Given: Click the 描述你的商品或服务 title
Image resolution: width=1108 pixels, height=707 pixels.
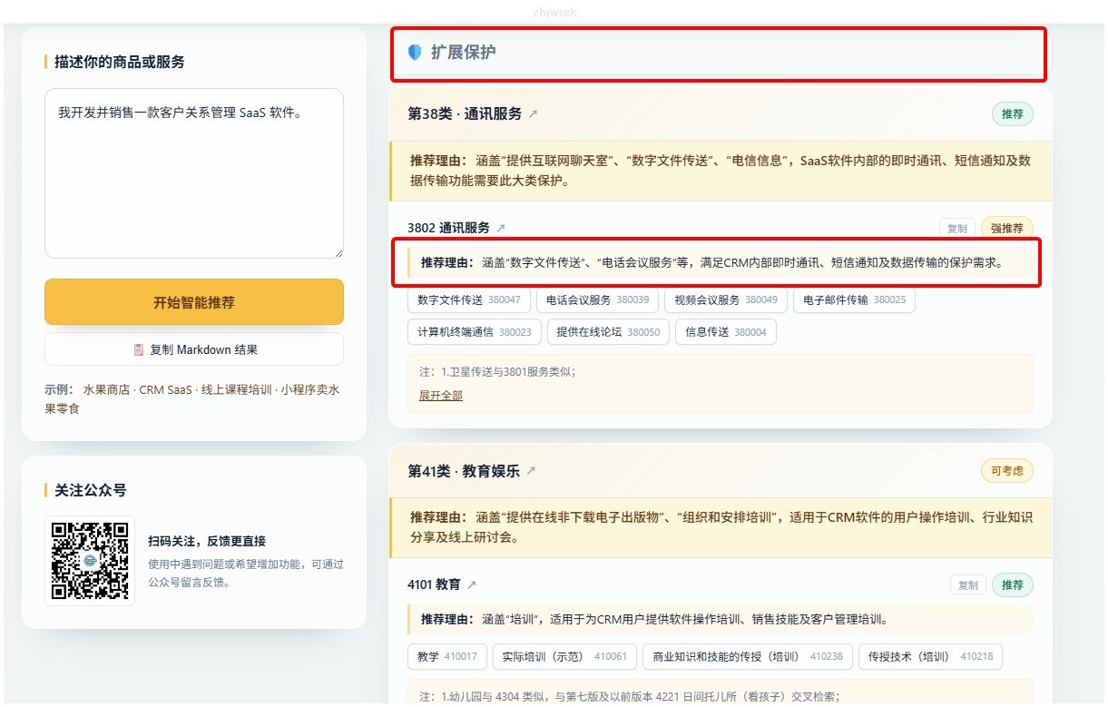Looking at the screenshot, I should pyautogui.click(x=119, y=62).
